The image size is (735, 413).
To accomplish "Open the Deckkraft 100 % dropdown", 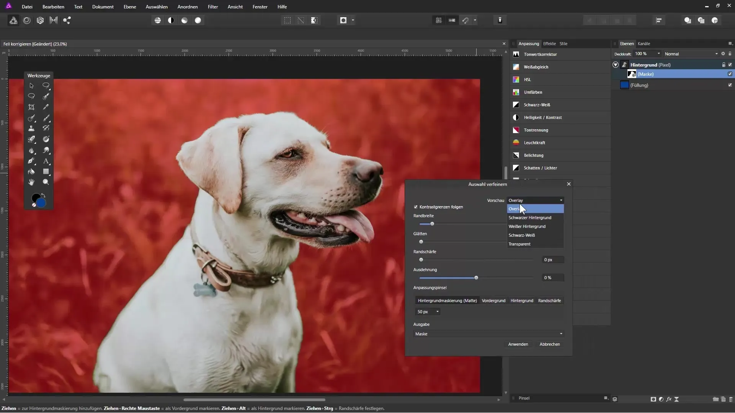I will (647, 54).
